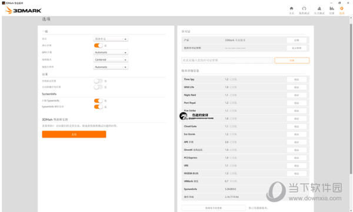The height and width of the screenshot is (212, 353).
Task: Click the scroll-up arrow of the page scrollbar
Action: (x=351, y=18)
